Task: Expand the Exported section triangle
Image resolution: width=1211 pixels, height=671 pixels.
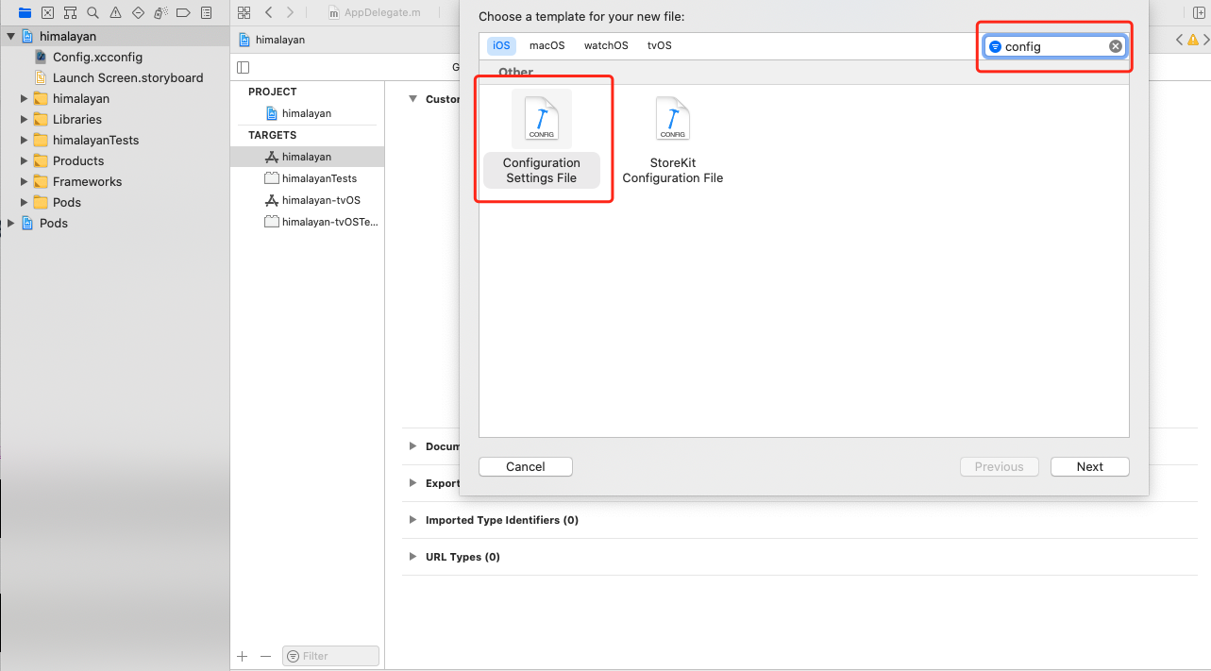Action: 412,483
